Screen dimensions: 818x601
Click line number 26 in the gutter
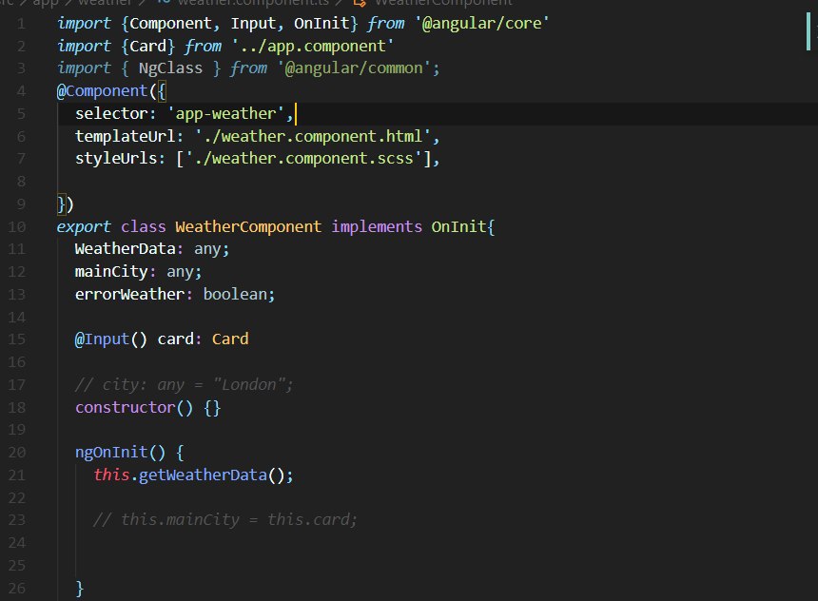coord(17,589)
